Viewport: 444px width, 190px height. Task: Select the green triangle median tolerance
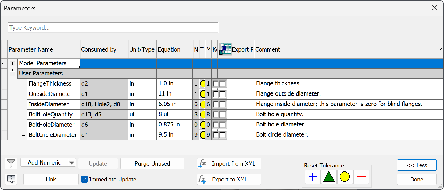tap(329, 177)
